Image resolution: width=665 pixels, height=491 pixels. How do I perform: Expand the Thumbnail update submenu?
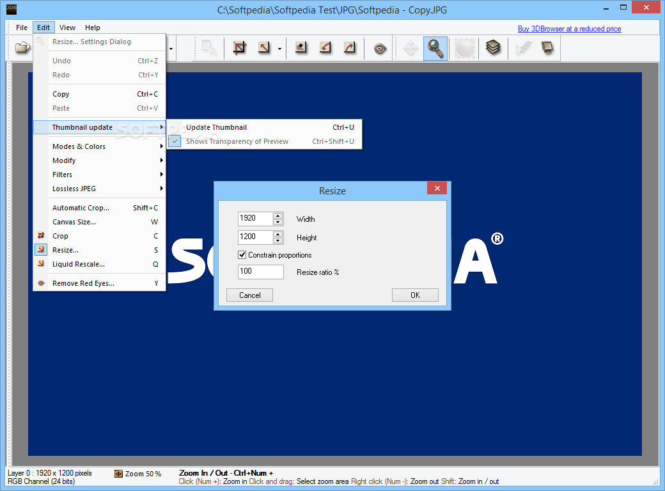[x=99, y=127]
